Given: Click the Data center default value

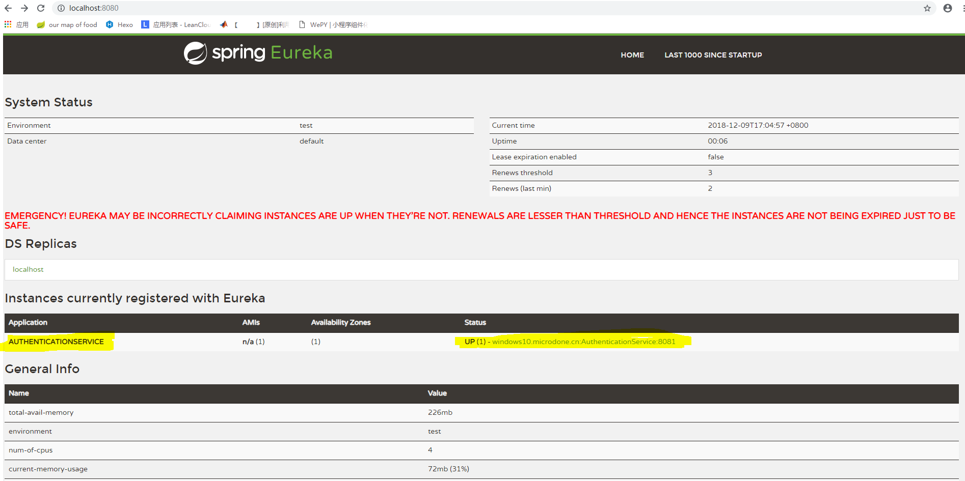Looking at the screenshot, I should point(311,141).
